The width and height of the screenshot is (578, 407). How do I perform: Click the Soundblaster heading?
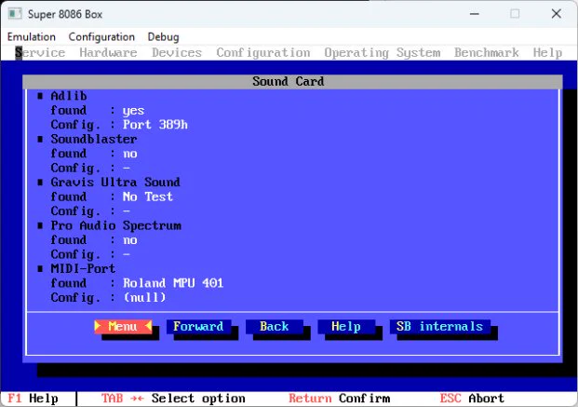(94, 139)
